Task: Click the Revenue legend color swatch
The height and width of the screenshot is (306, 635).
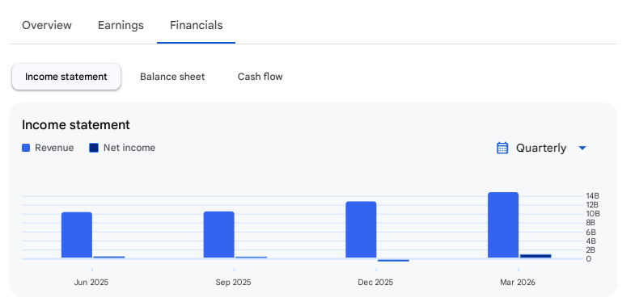Action: (x=26, y=148)
